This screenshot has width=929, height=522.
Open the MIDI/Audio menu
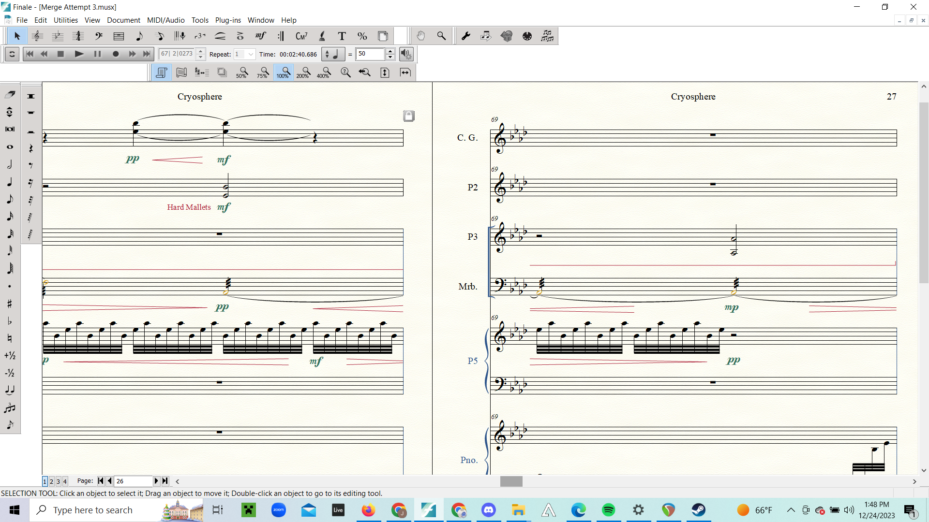coord(165,20)
